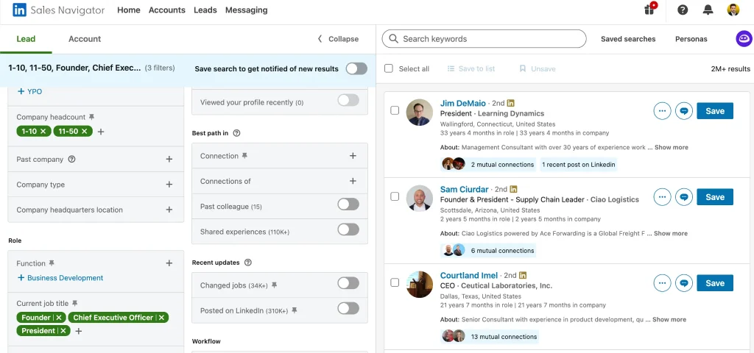Screen dimensions: 754x353
Task: Click the Search keywords field
Action: click(484, 39)
